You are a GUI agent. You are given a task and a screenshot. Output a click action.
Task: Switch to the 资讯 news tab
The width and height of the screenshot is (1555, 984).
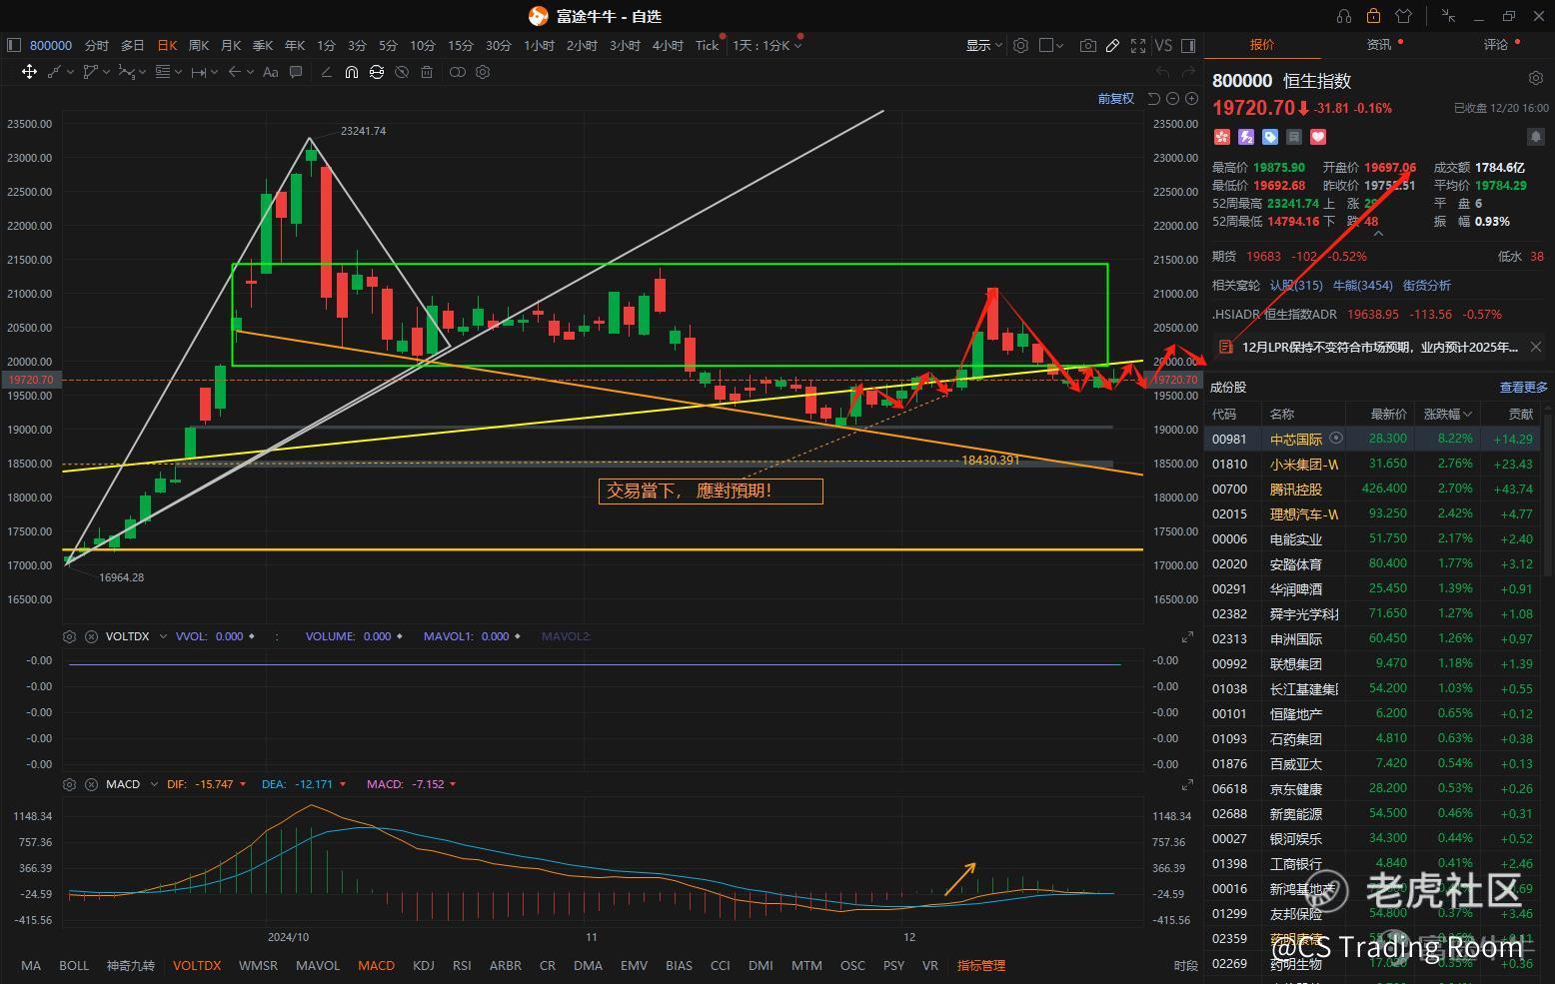pos(1379,44)
